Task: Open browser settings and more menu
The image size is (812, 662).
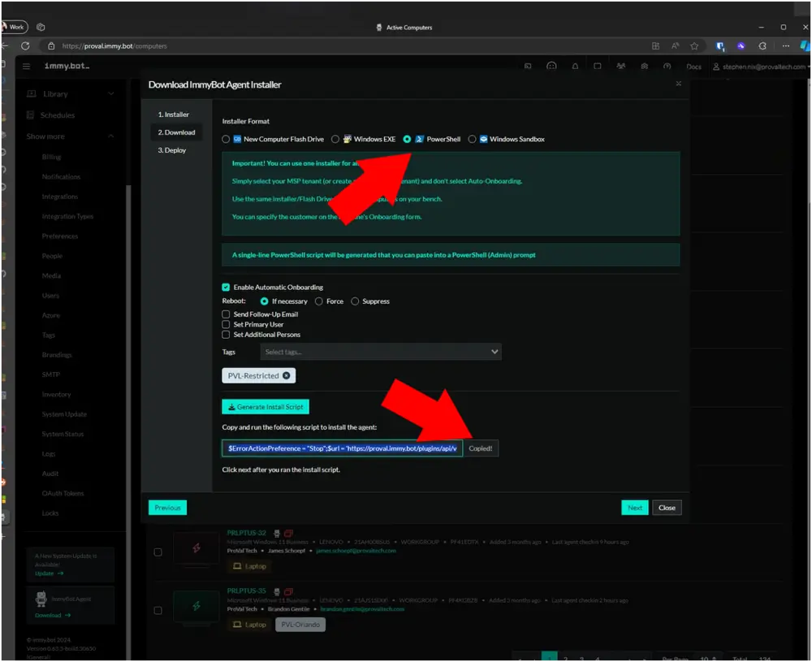Action: [785, 46]
